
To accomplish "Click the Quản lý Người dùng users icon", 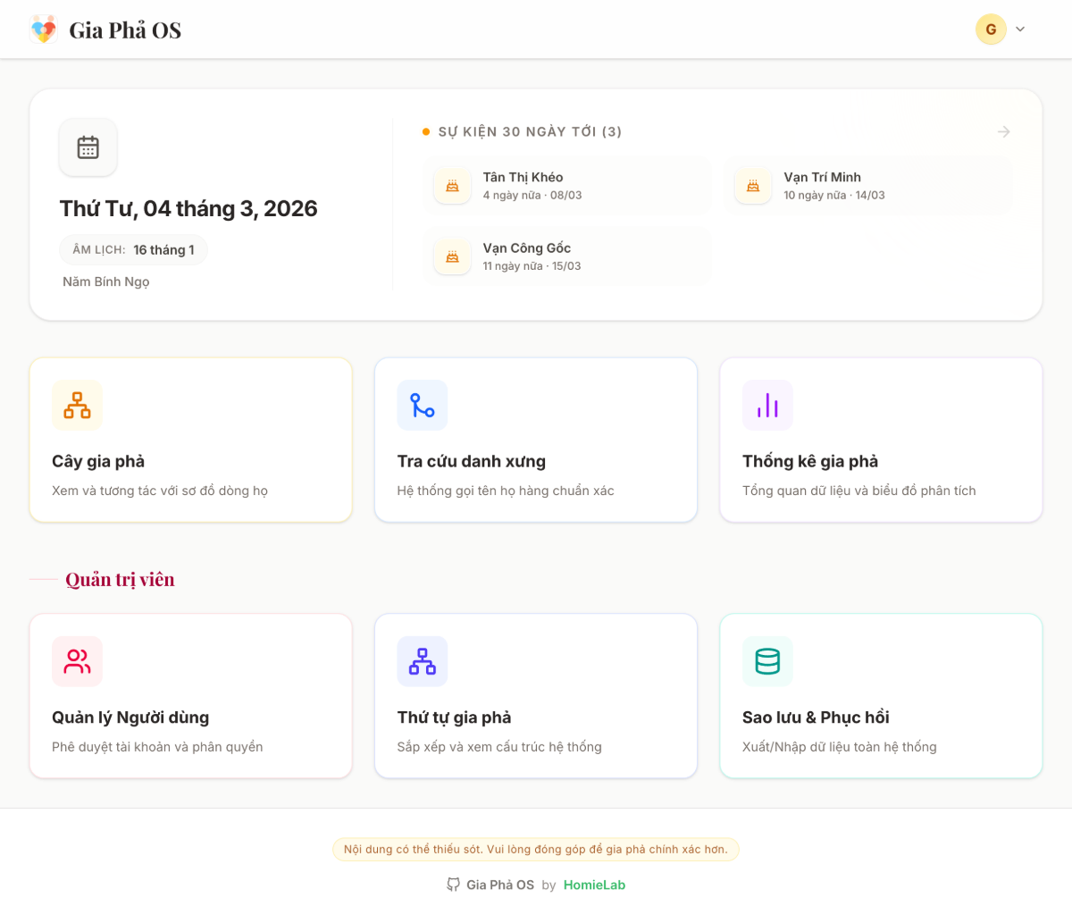I will click(77, 661).
